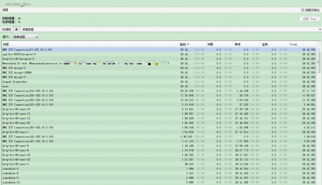322x185 pixels.
Task: Select the http-bio-80-exec-13 row
Action: pos(159,114)
